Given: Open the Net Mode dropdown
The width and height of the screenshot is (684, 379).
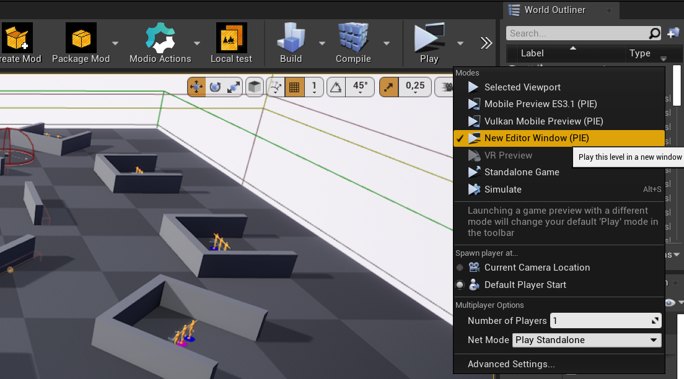Looking at the screenshot, I should tap(586, 340).
